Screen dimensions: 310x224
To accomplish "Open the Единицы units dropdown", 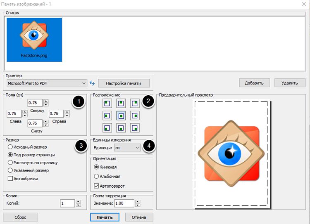I will [127, 148].
